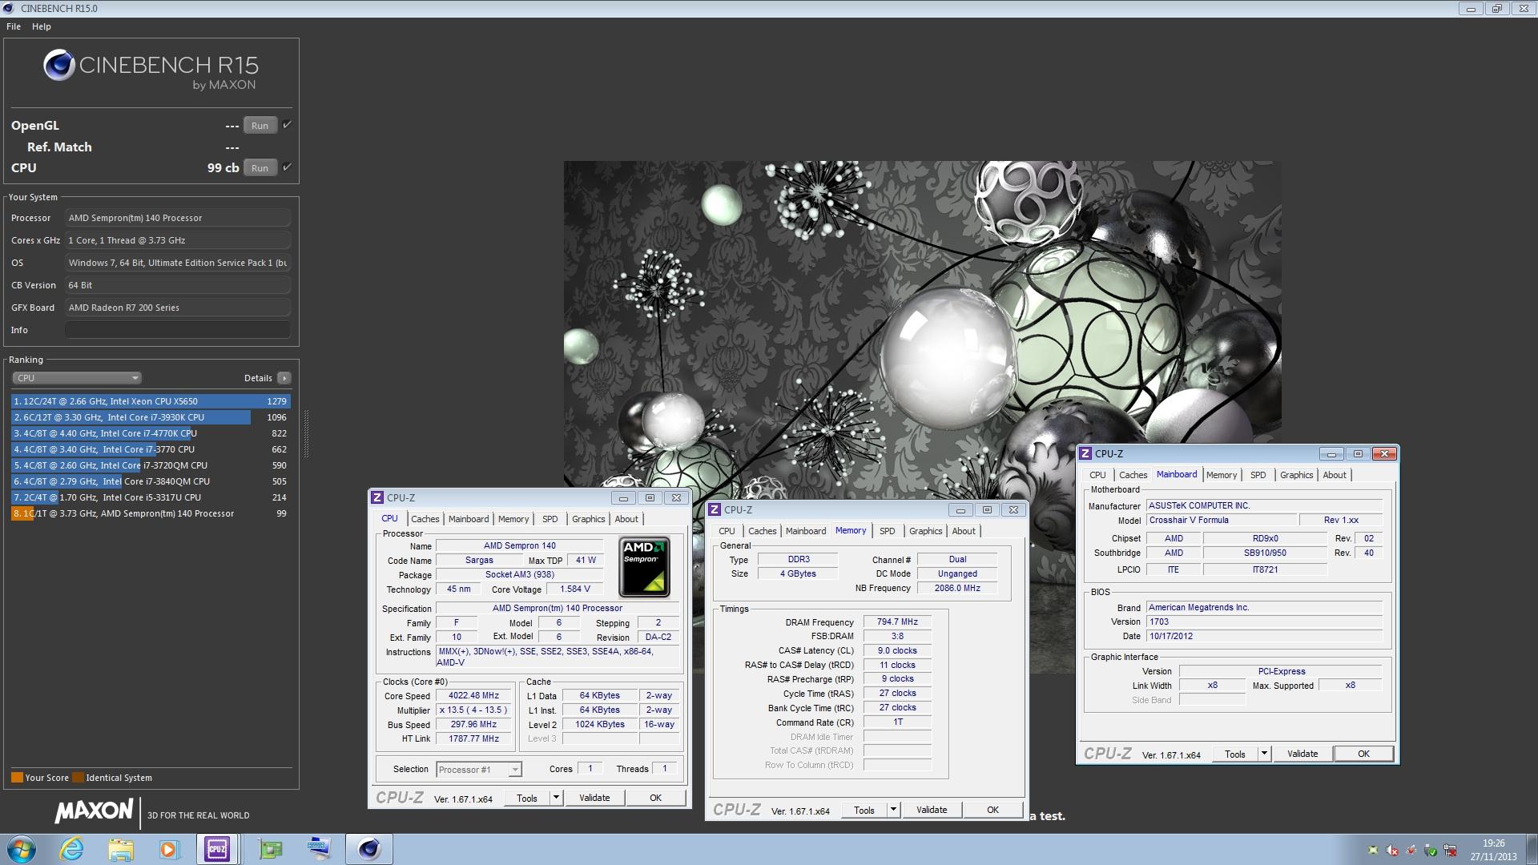Image resolution: width=1538 pixels, height=865 pixels.
Task: Open Tools dropdown arrow in Mainboard window
Action: 1265,754
